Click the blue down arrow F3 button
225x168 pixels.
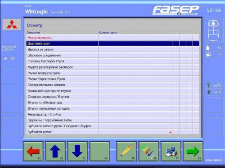pos(77,151)
